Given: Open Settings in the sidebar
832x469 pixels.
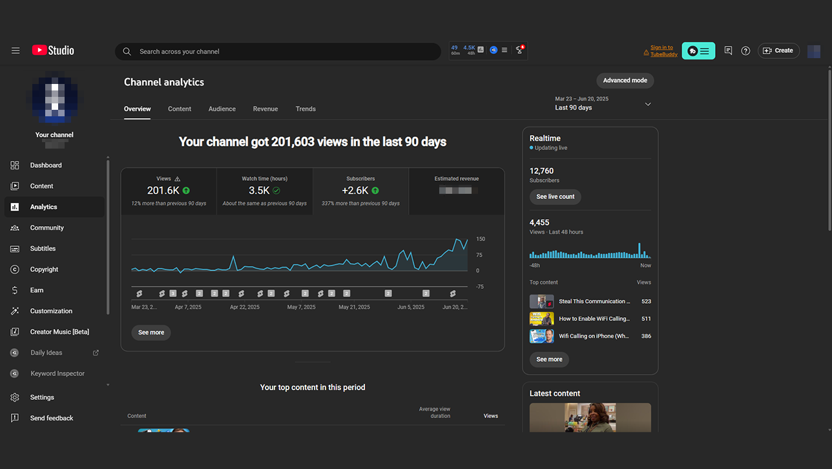Looking at the screenshot, I should [54, 397].
